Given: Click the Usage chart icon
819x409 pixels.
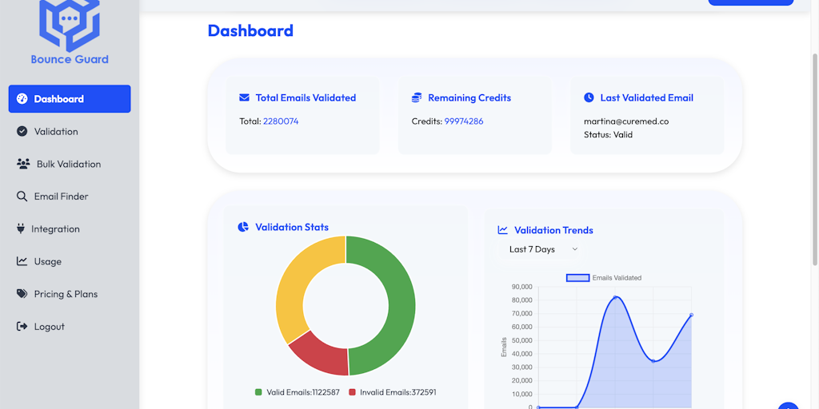Looking at the screenshot, I should (22, 261).
